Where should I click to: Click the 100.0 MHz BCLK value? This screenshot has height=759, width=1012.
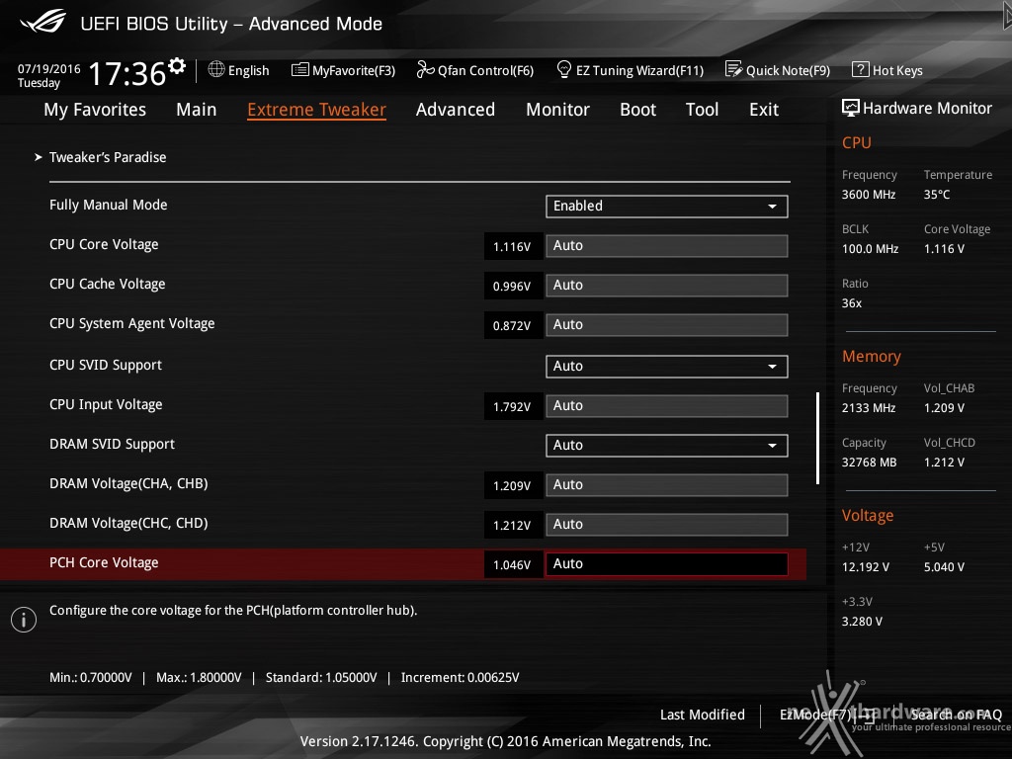click(x=870, y=248)
